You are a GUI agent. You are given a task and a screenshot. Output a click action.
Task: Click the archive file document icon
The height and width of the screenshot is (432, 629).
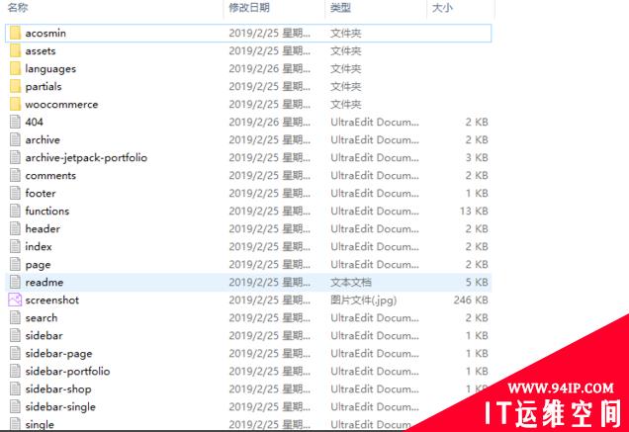tap(15, 139)
